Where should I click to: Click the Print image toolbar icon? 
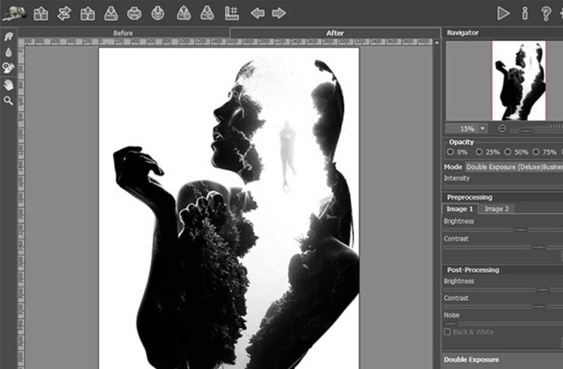(134, 13)
